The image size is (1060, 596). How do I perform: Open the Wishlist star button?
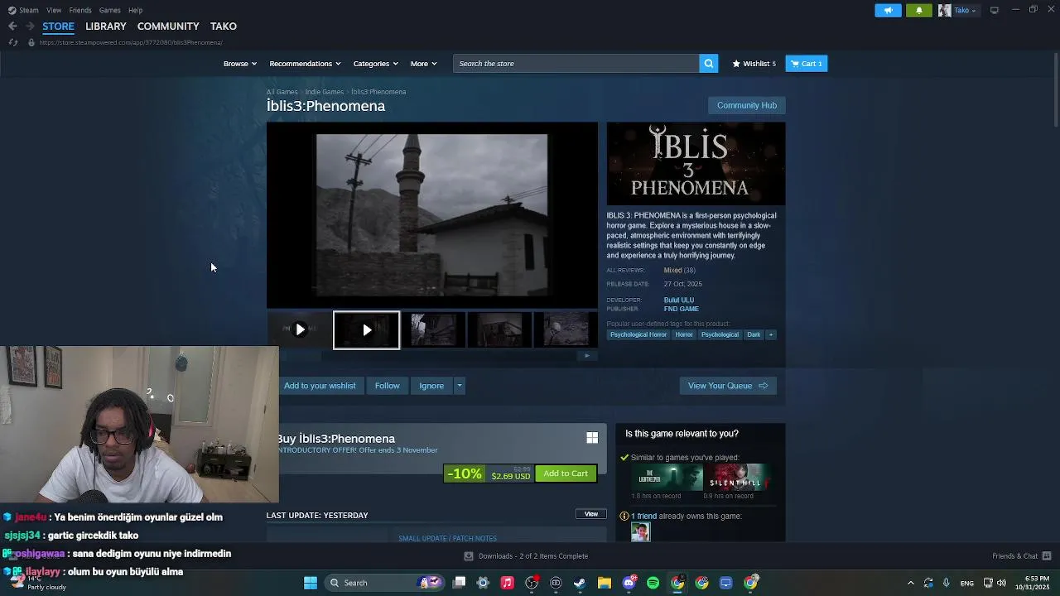754,64
